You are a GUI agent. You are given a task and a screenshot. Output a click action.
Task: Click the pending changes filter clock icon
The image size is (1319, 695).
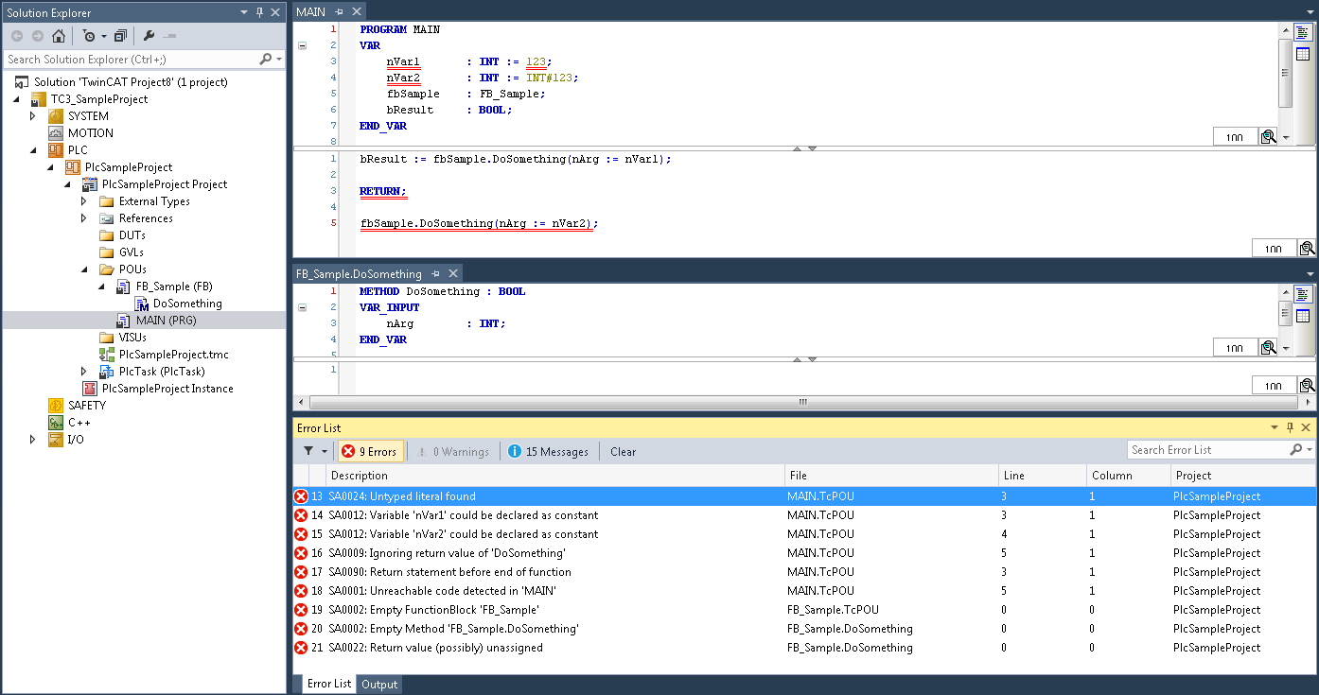89,36
